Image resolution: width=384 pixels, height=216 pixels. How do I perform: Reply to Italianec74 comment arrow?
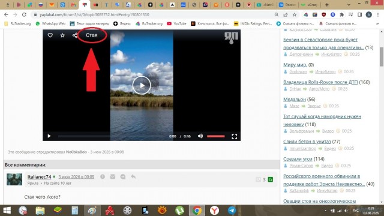133,176
